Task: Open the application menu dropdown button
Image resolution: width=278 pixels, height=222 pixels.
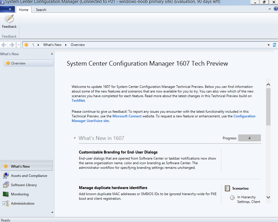Action: coord(8,9)
